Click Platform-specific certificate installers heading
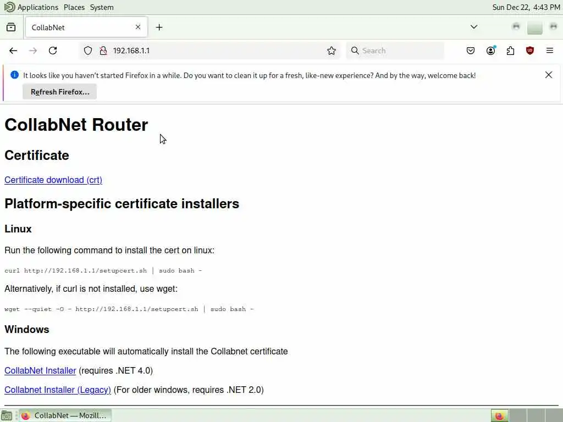 [x=122, y=204]
